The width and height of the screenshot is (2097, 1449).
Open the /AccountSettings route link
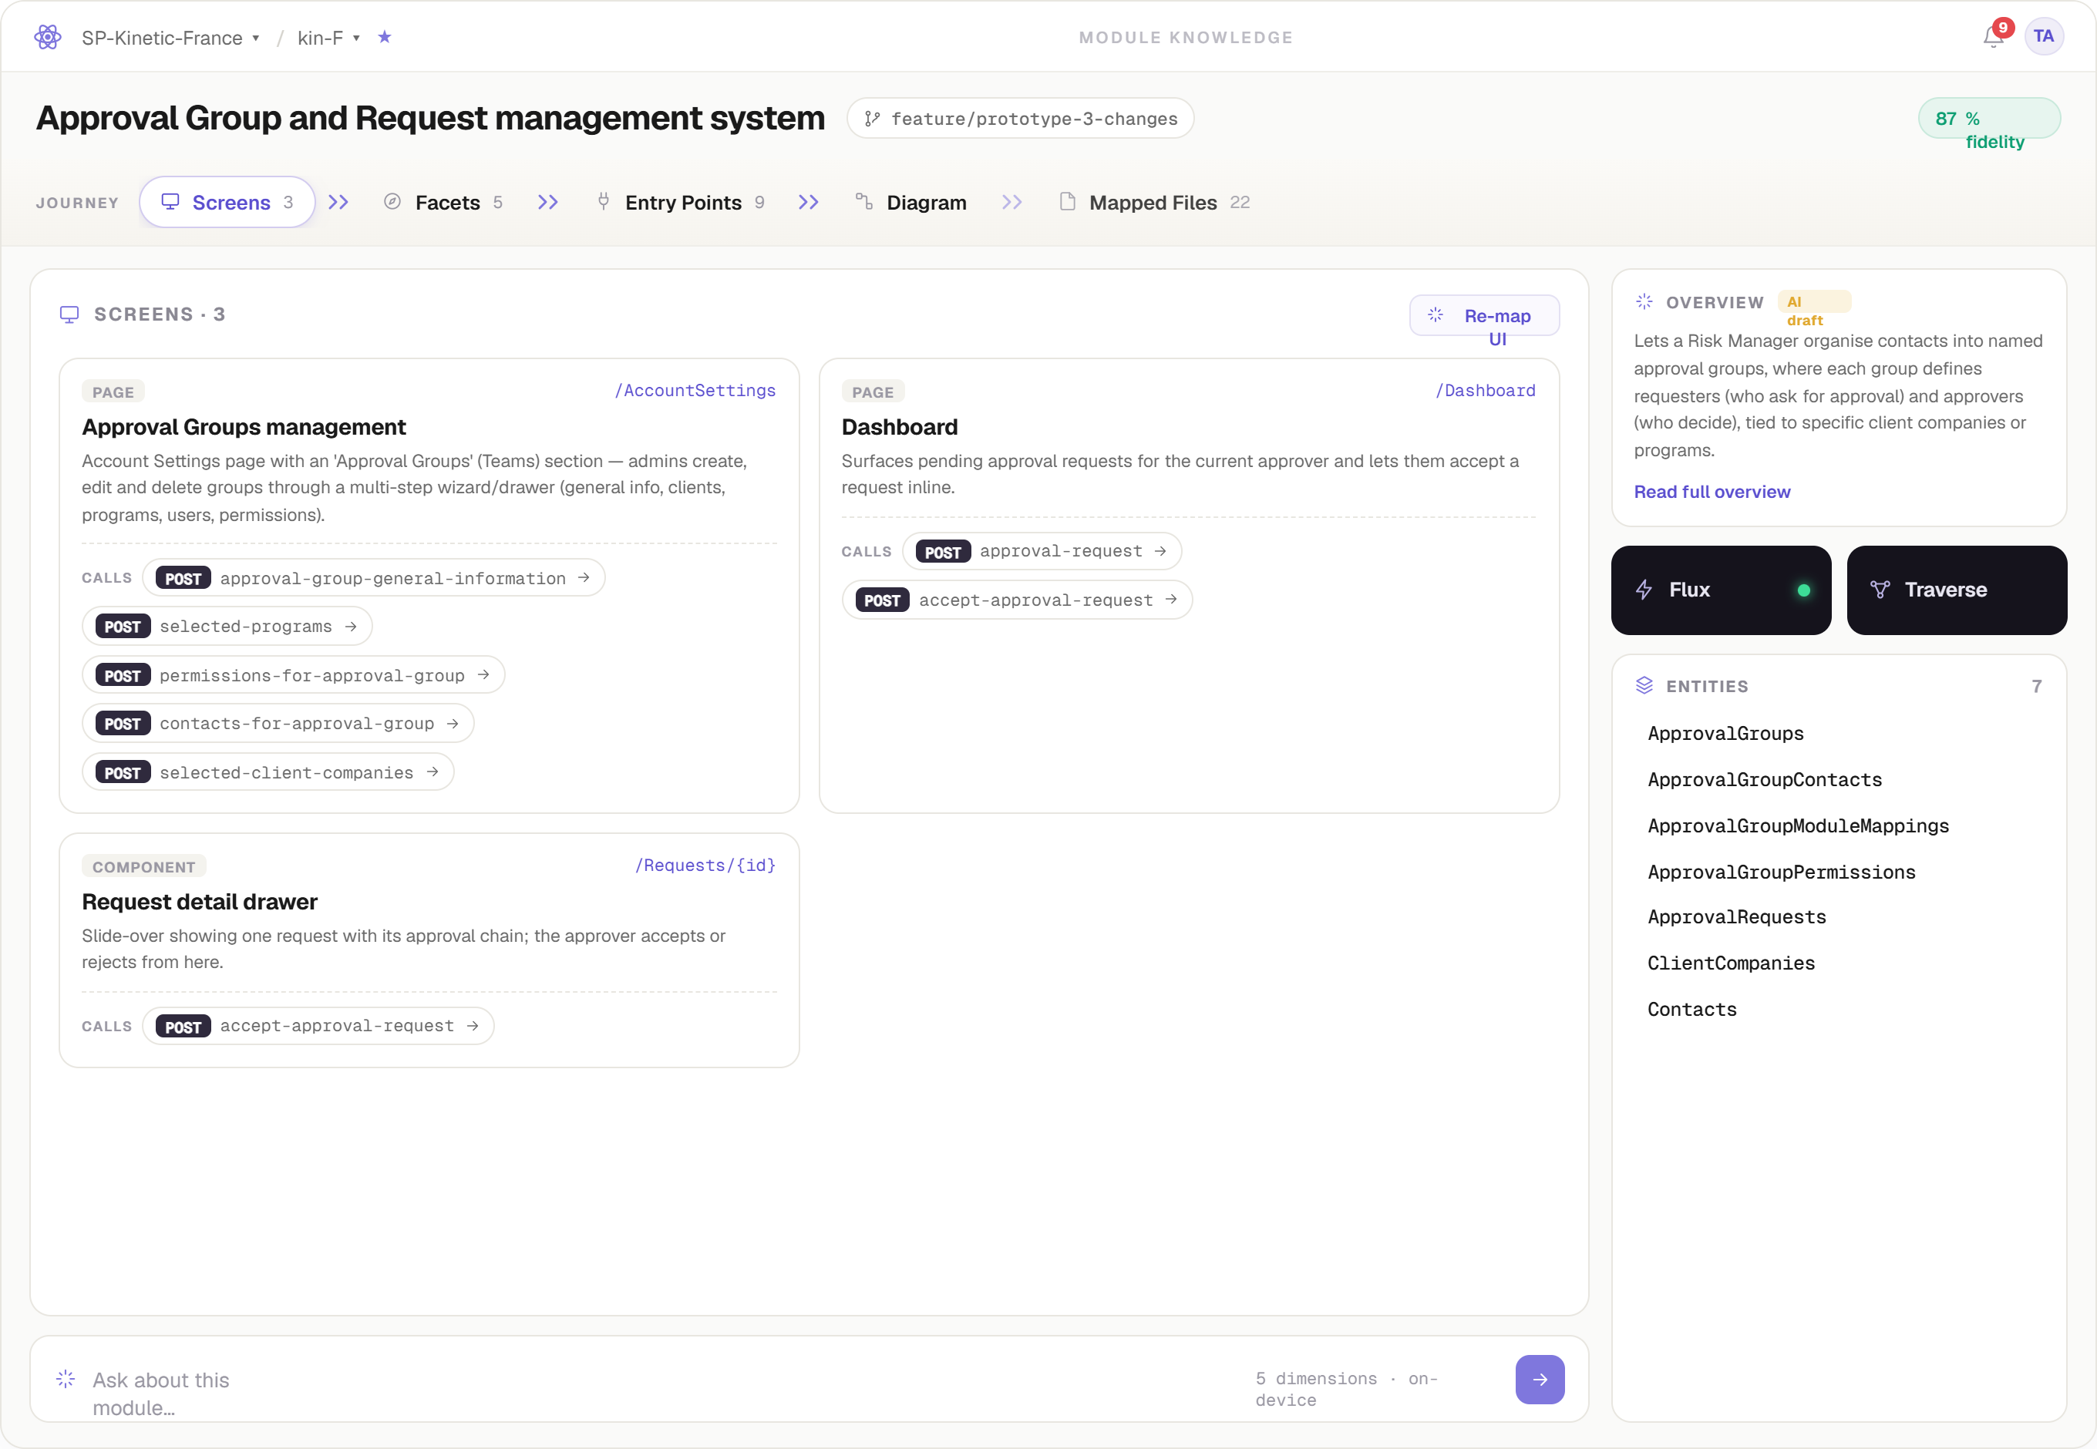[695, 391]
